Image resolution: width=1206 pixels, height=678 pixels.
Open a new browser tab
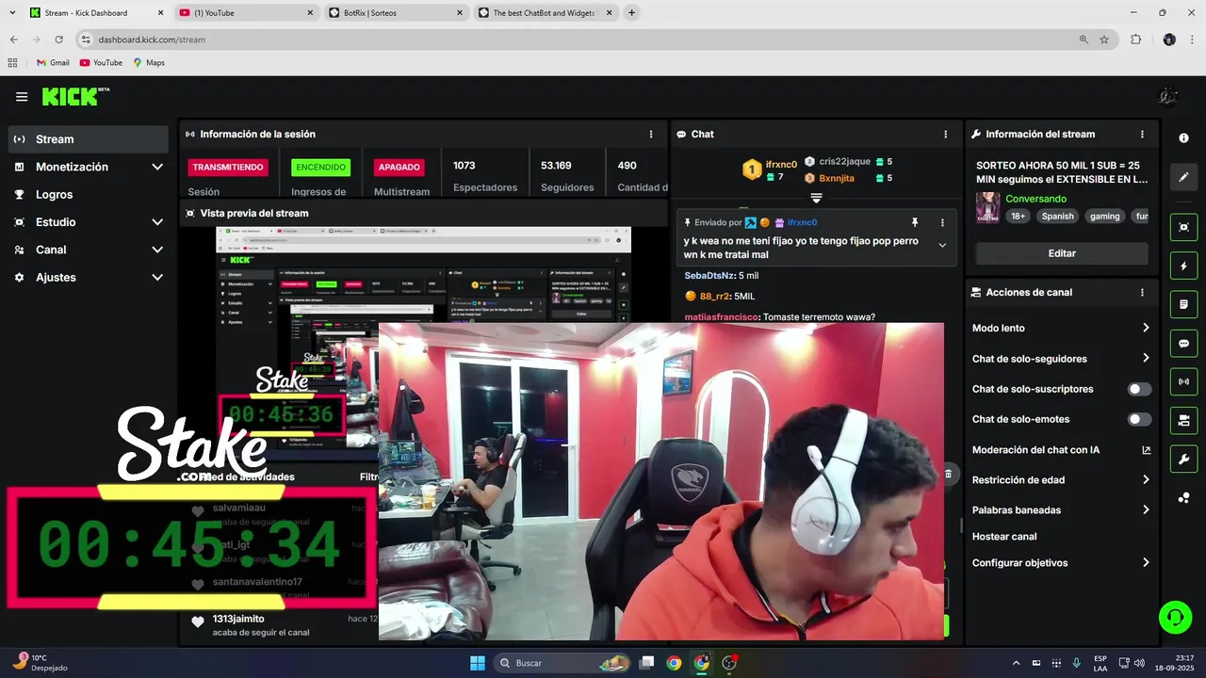[x=631, y=13]
